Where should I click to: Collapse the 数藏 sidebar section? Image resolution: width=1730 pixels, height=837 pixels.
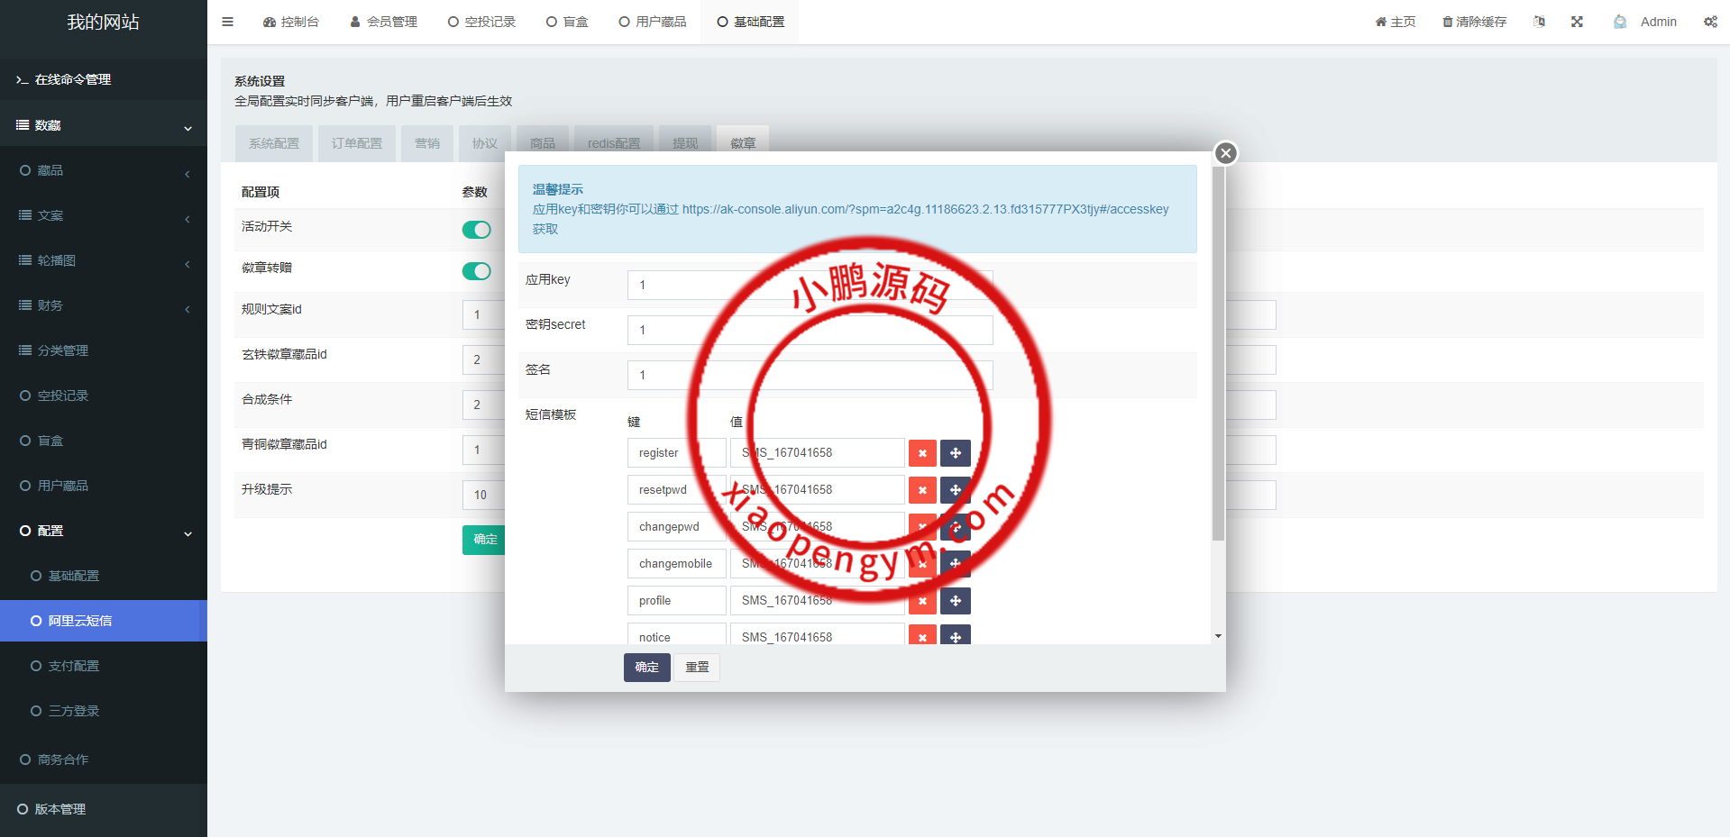pyautogui.click(x=188, y=127)
